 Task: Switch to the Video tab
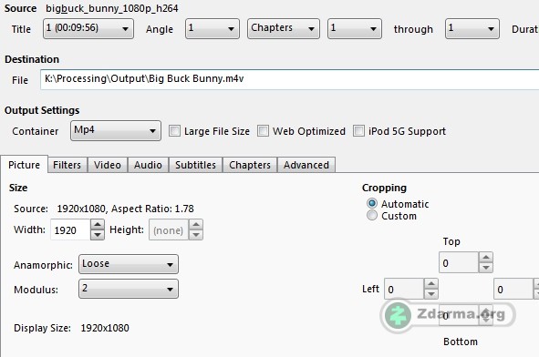tap(108, 165)
